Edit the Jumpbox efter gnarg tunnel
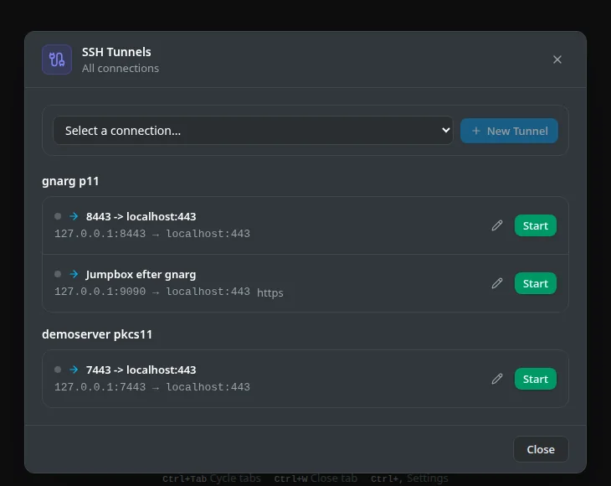This screenshot has width=611, height=486. (497, 283)
